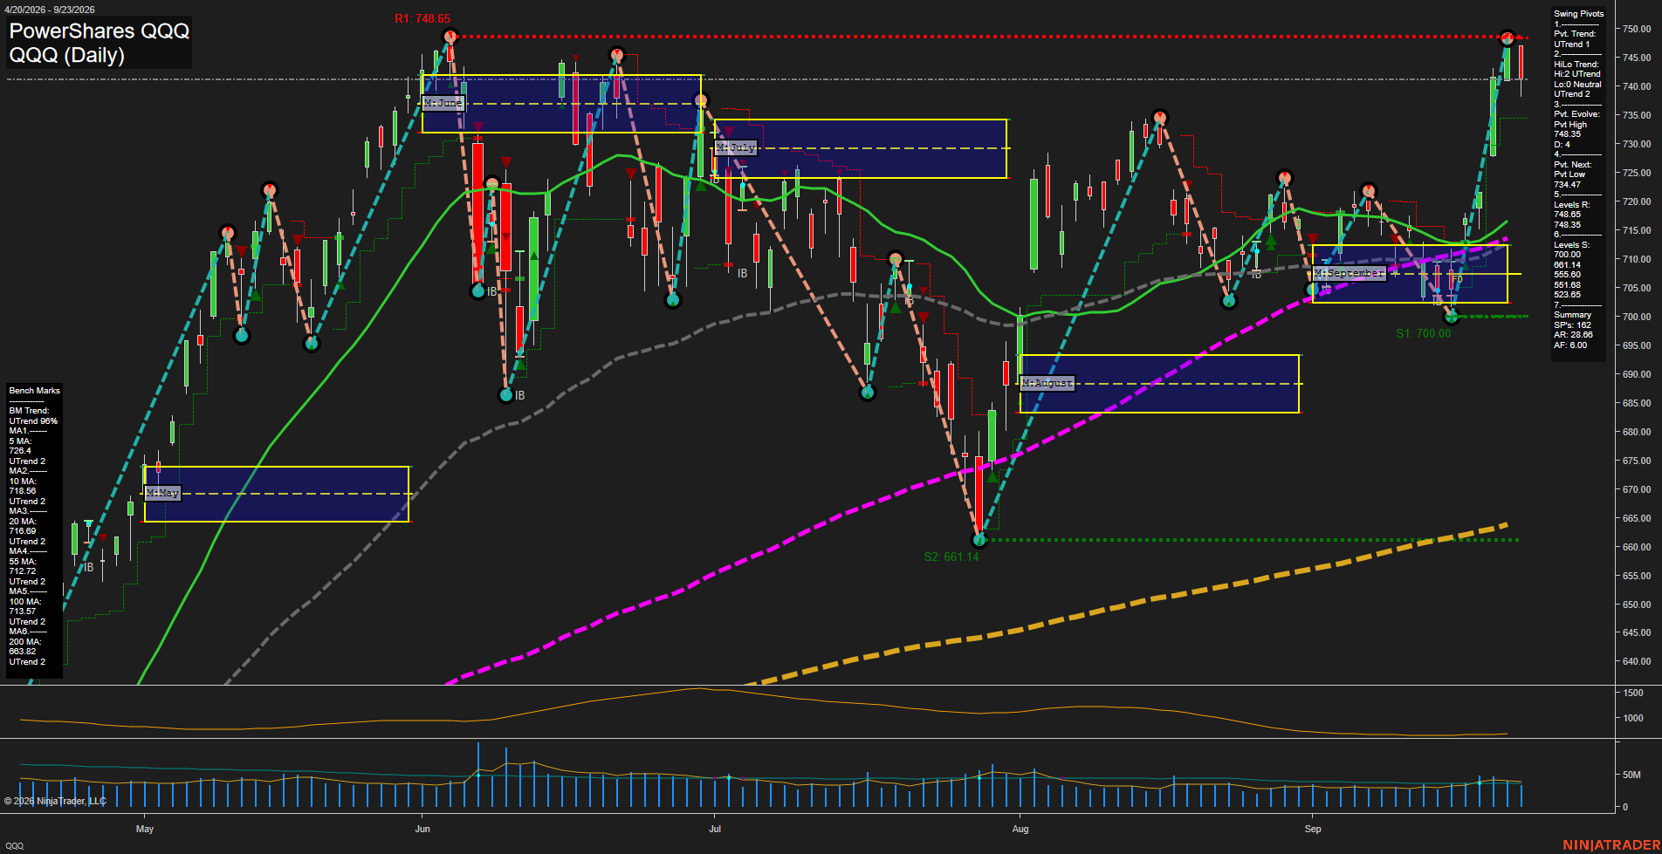Click the 725.00 price axis label
Image resolution: width=1662 pixels, height=854 pixels.
(1637, 173)
